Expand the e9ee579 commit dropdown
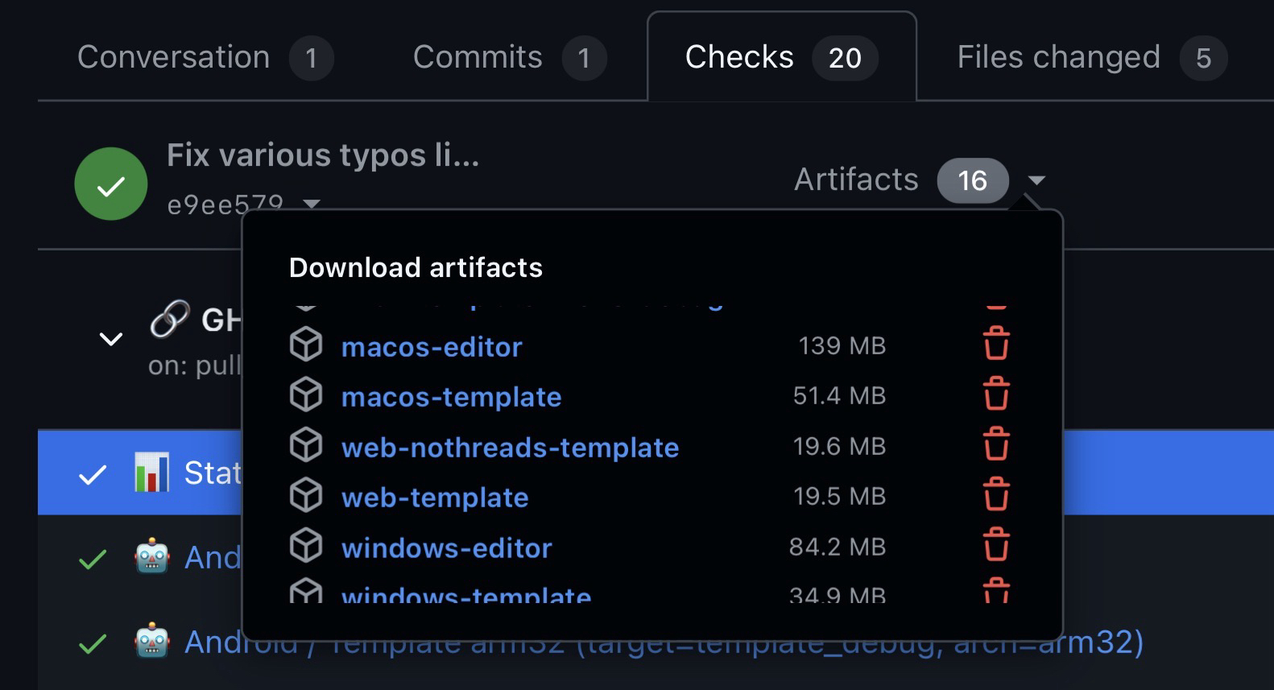The width and height of the screenshot is (1274, 690). pyautogui.click(x=312, y=205)
